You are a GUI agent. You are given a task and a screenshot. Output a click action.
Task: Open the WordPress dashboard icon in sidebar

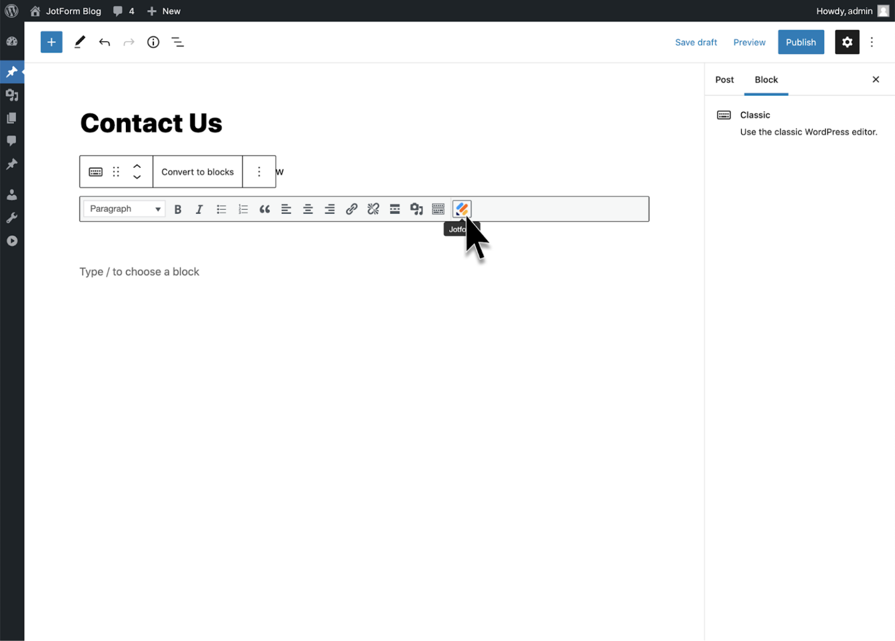coord(12,41)
